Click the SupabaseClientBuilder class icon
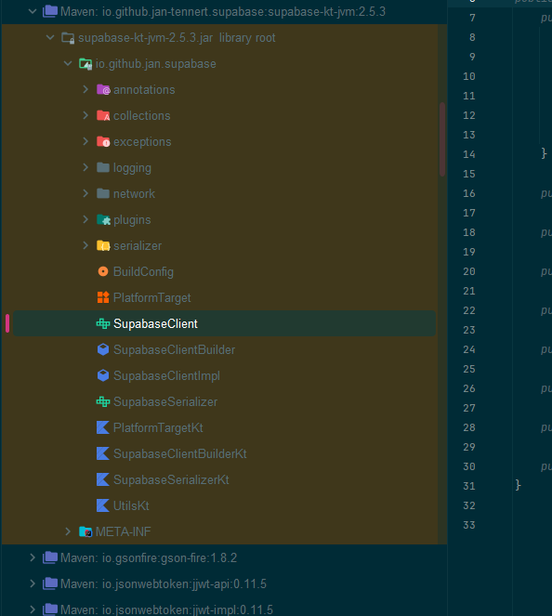 [x=103, y=349]
